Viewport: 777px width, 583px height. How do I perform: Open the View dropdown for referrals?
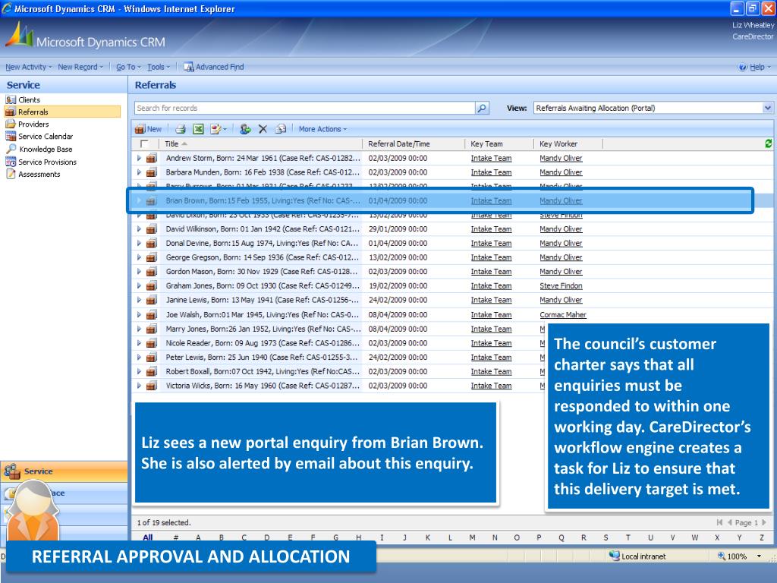pyautogui.click(x=768, y=108)
